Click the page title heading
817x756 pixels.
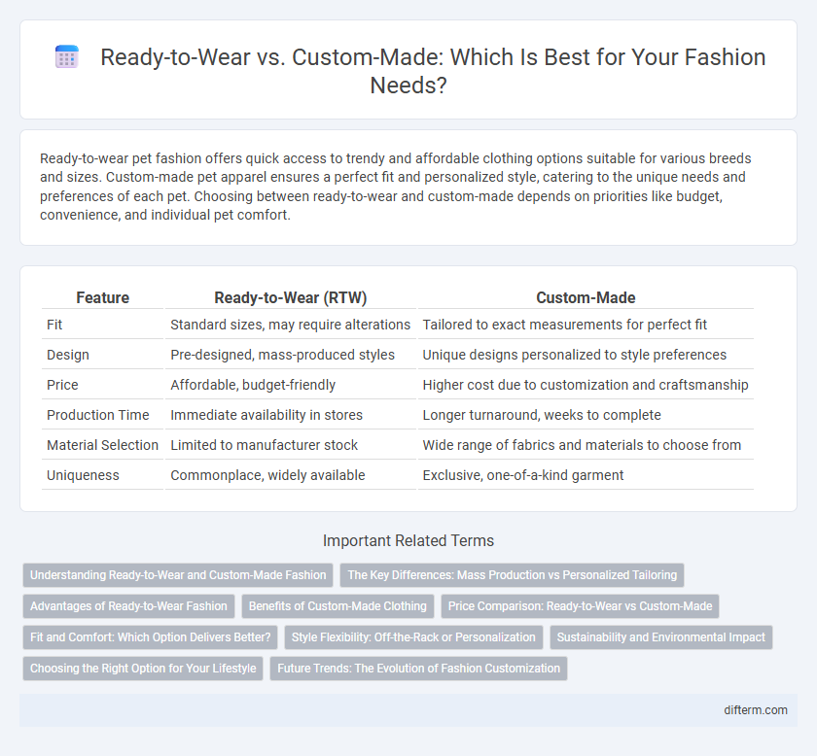click(x=433, y=71)
